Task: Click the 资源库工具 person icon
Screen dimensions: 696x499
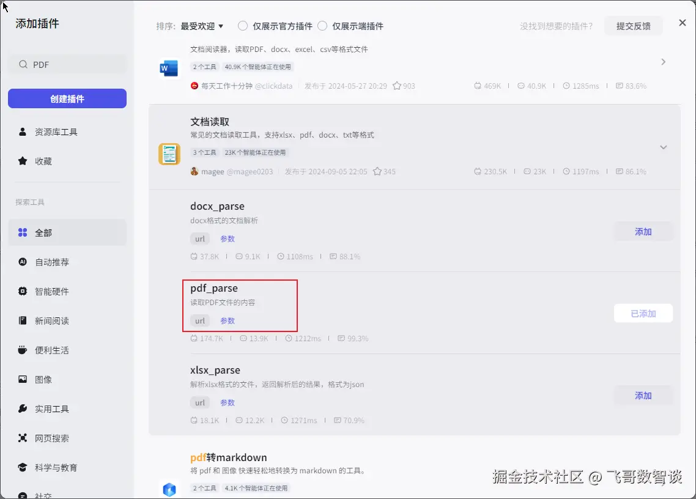Action: [23, 132]
